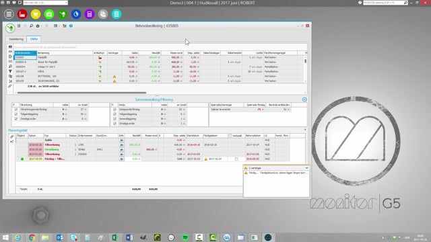Toggle the Inköpsorderförslag checkbox
Image resolution: width=431 pixels, height=242 pixels.
pos(114,109)
